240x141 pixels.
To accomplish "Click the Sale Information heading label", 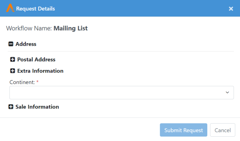I will 37,107.
